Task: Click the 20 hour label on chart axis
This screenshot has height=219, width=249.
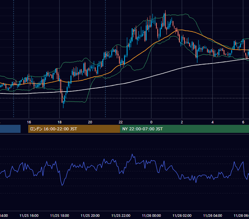Action: pyautogui.click(x=90, y=122)
